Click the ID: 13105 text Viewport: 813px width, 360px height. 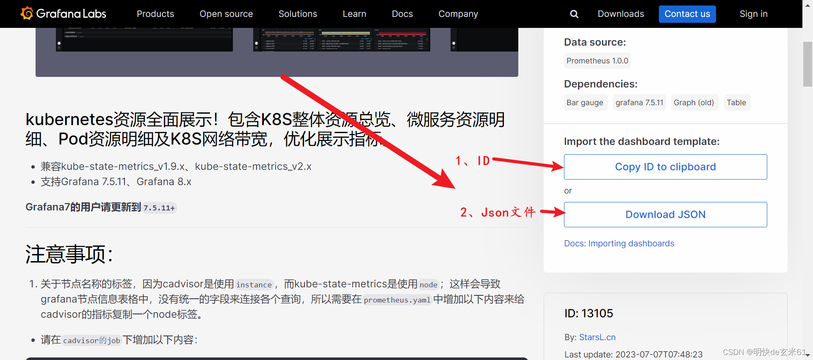point(589,314)
